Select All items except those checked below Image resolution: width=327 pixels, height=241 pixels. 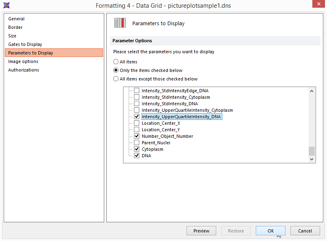(116, 79)
